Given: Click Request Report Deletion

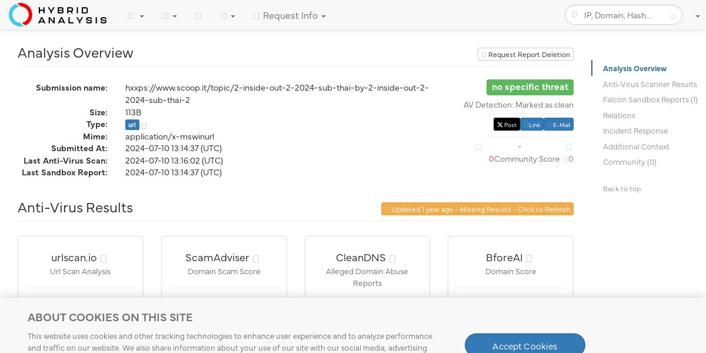Looking at the screenshot, I should click(525, 55).
